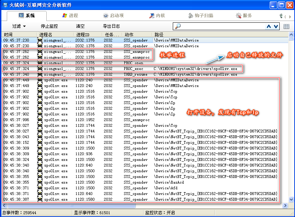Click 停止监控 to stop monitoring
295x217 pixels.
click(49, 26)
